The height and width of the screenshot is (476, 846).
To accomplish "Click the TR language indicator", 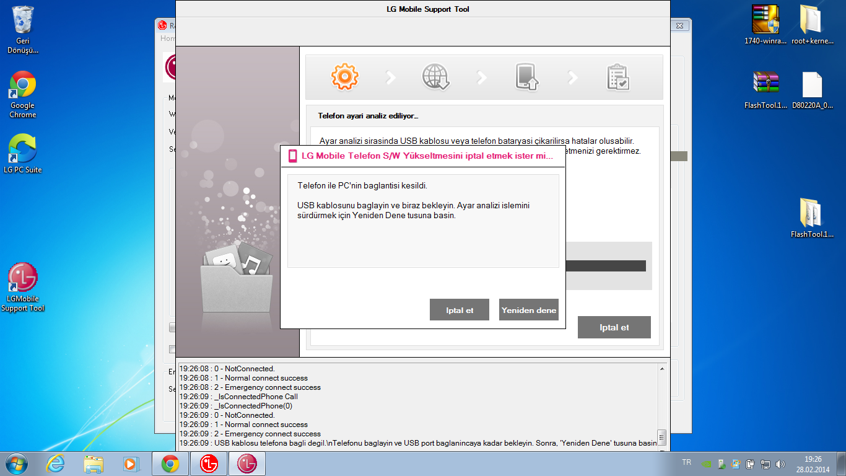I will [x=686, y=462].
